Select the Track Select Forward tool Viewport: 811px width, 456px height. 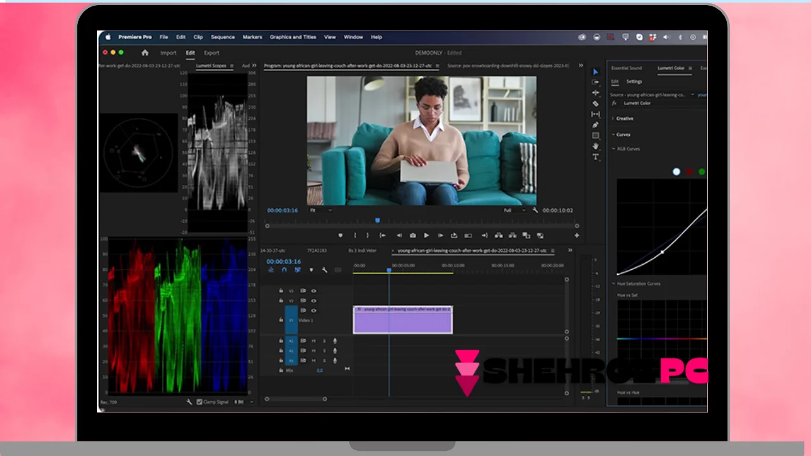point(596,82)
